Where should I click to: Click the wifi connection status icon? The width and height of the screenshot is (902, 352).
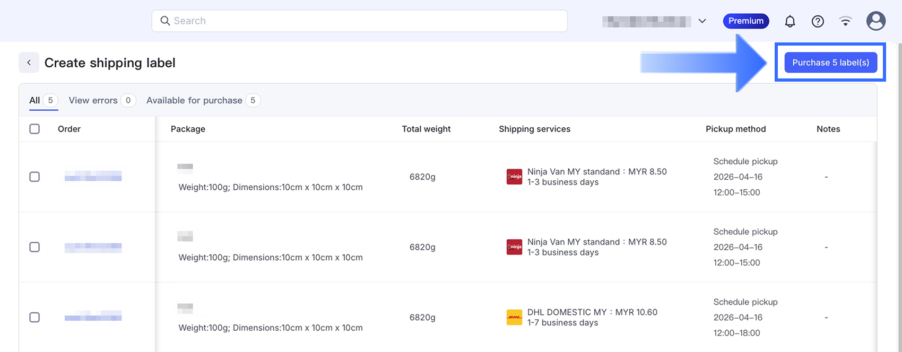coord(845,21)
